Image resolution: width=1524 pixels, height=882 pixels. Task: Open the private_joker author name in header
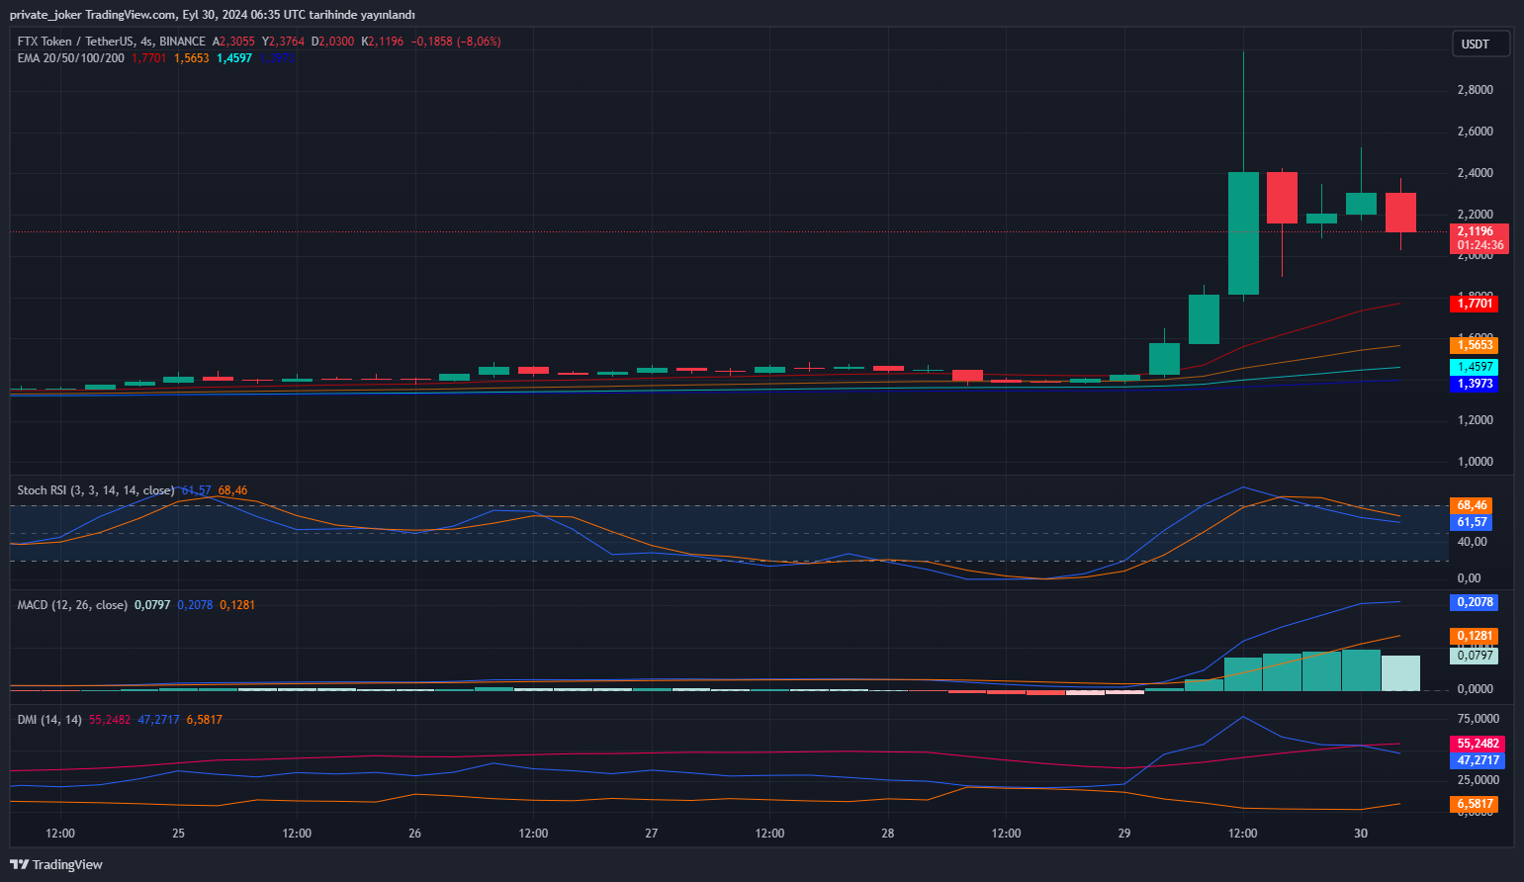tap(45, 15)
